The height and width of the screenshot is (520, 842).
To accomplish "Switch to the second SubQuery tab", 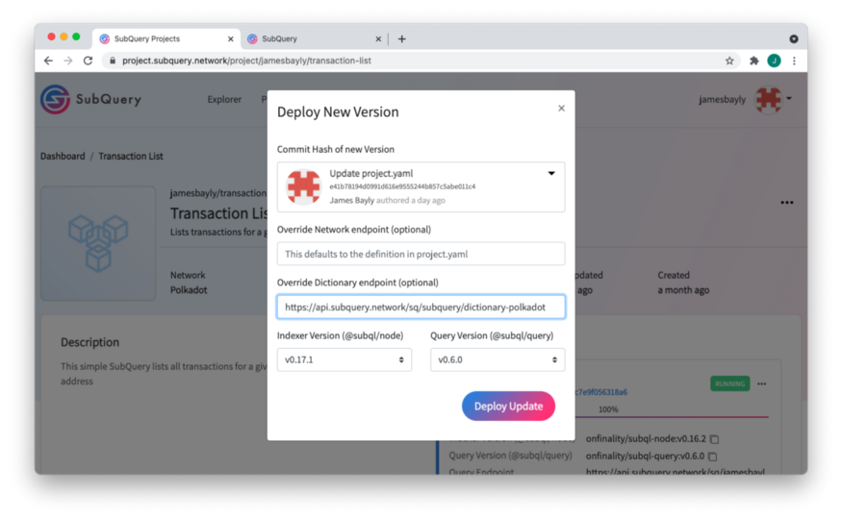I will click(x=314, y=38).
